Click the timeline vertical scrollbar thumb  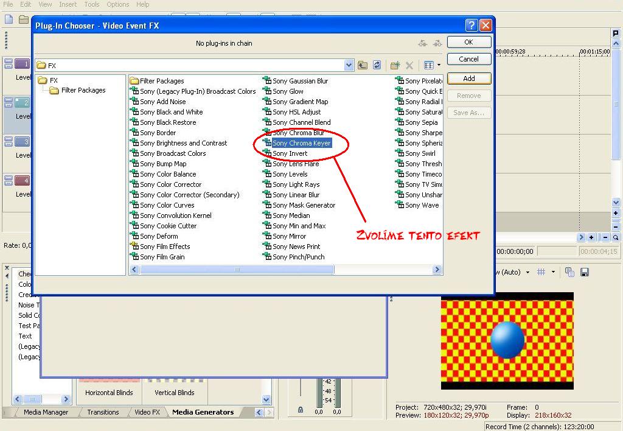616,103
